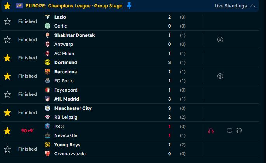Remove AC Milan vs Dortmund from favorites
This screenshot has height=163, width=266.
(x=7, y=58)
